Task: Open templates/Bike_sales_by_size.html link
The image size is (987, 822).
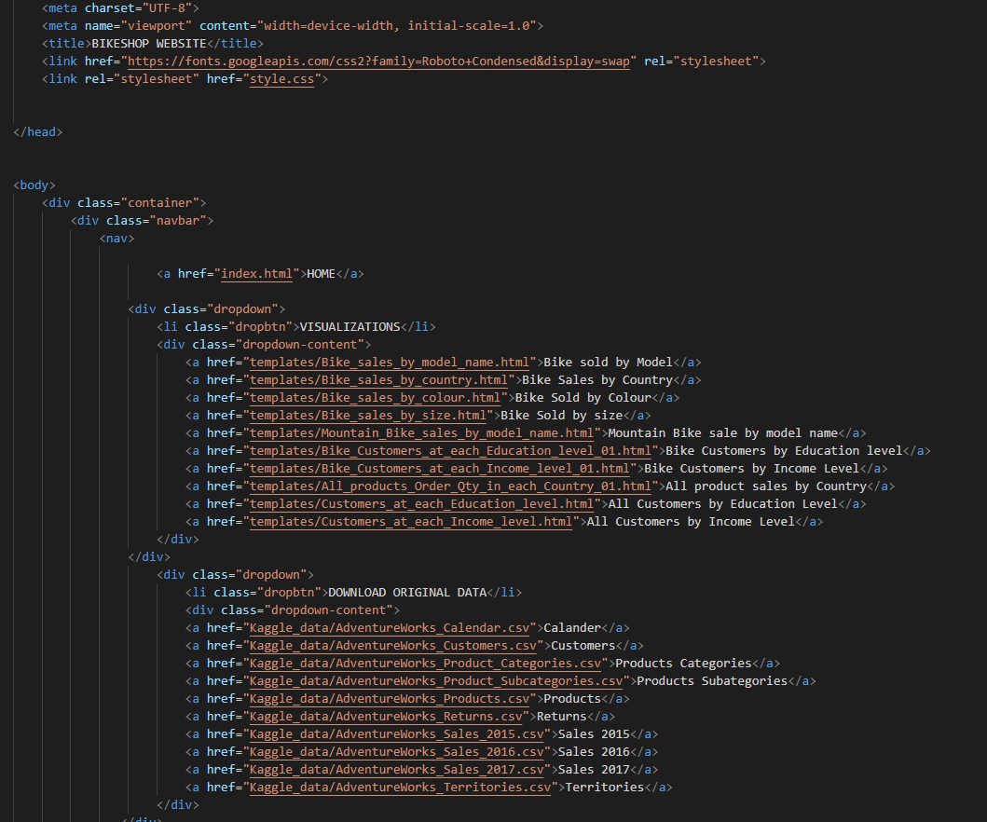Action: pyautogui.click(x=368, y=416)
